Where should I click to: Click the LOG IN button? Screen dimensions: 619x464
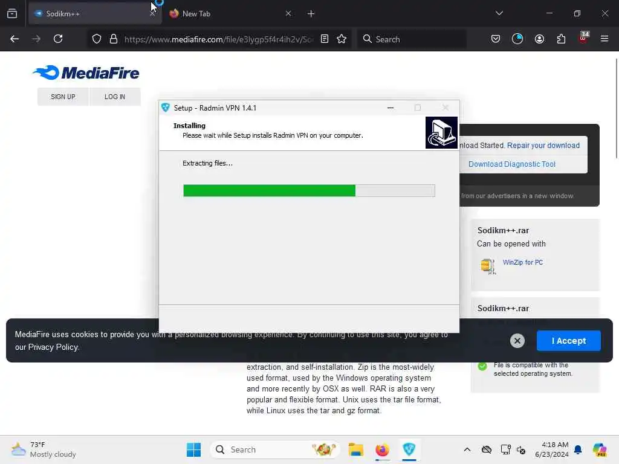click(x=115, y=97)
